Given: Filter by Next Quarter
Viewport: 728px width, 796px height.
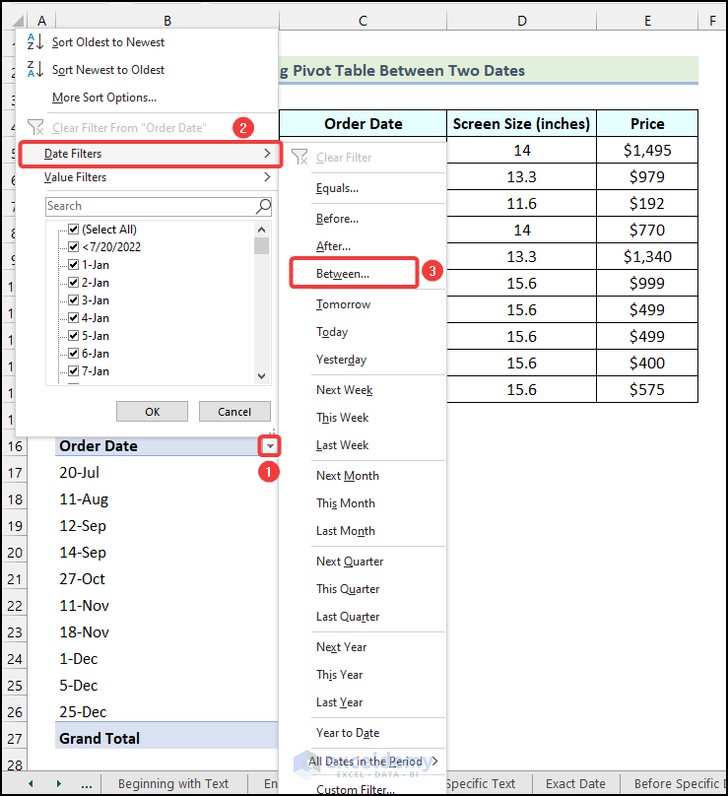Looking at the screenshot, I should point(350,562).
